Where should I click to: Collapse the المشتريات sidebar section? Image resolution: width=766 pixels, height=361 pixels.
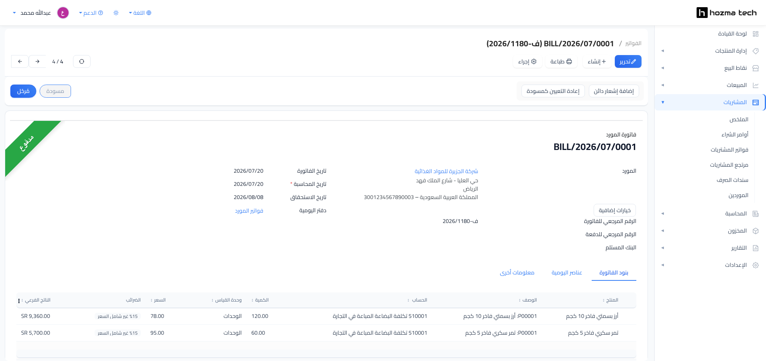coord(710,103)
